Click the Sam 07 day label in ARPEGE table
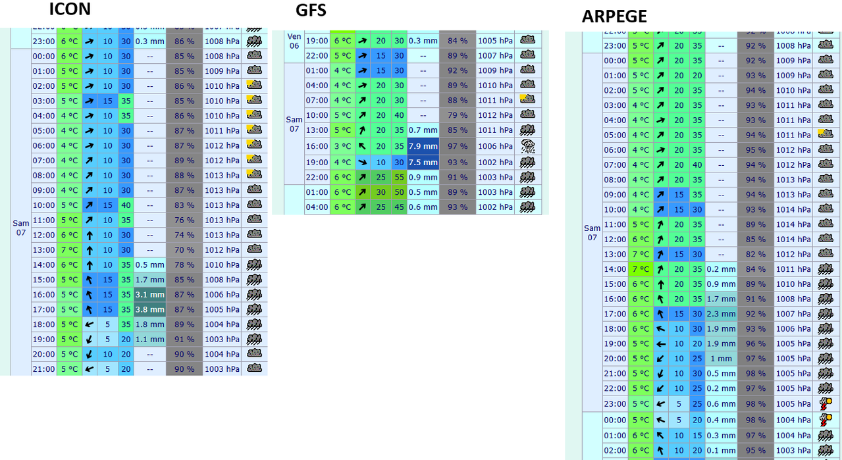 click(x=592, y=232)
